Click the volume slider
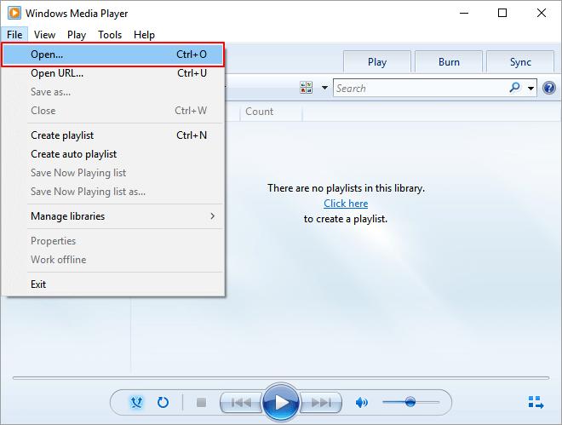Screen dimensions: 562x425 [x=410, y=402]
